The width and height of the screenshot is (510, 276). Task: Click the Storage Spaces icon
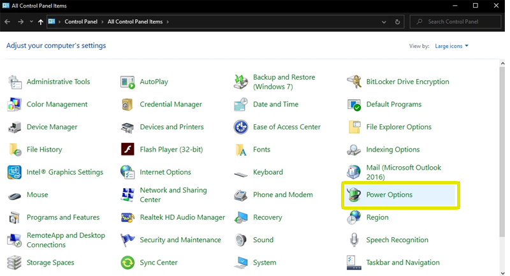(15, 263)
